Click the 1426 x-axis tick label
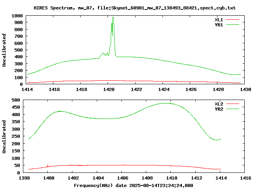Viewport: 253px width, 189px height. click(191, 89)
